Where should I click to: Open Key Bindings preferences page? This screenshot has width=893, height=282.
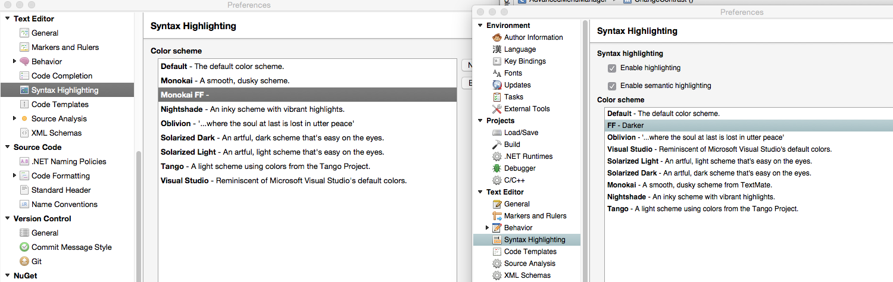524,61
